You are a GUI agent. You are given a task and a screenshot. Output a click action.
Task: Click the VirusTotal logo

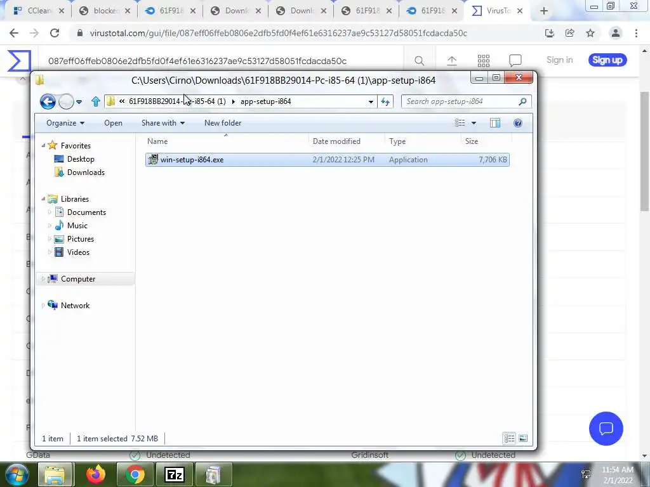(19, 60)
